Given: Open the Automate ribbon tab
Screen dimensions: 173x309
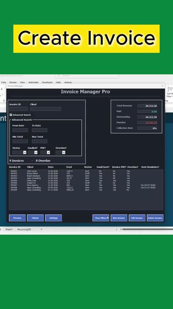Looking at the screenshot, I should click(33, 83).
